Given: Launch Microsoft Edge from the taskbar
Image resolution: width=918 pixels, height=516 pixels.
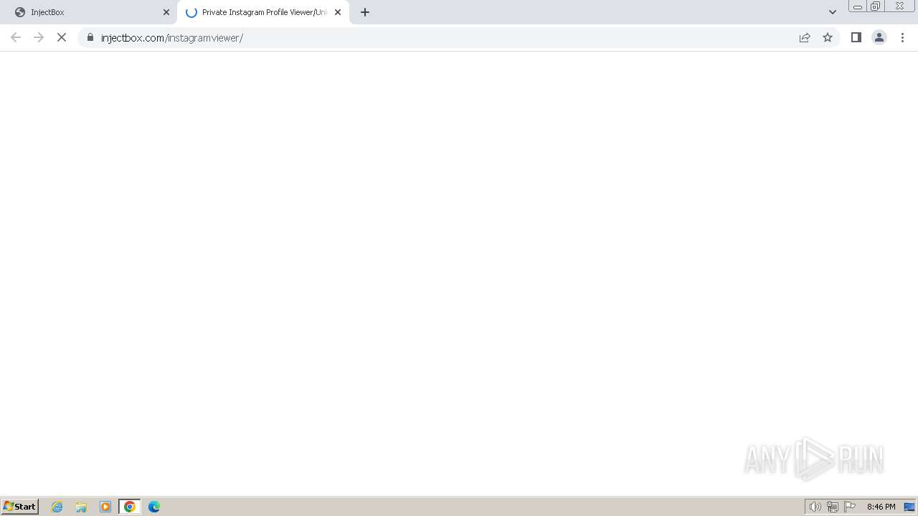Looking at the screenshot, I should click(154, 507).
